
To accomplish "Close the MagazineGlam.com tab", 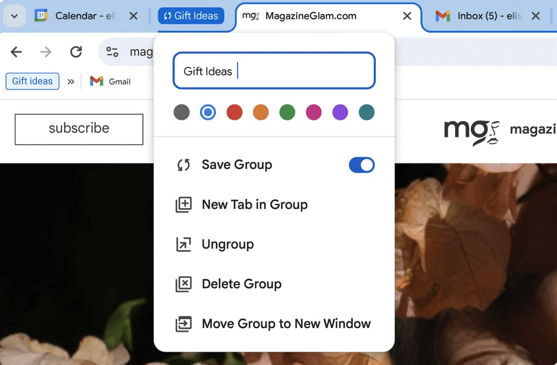I will [407, 16].
